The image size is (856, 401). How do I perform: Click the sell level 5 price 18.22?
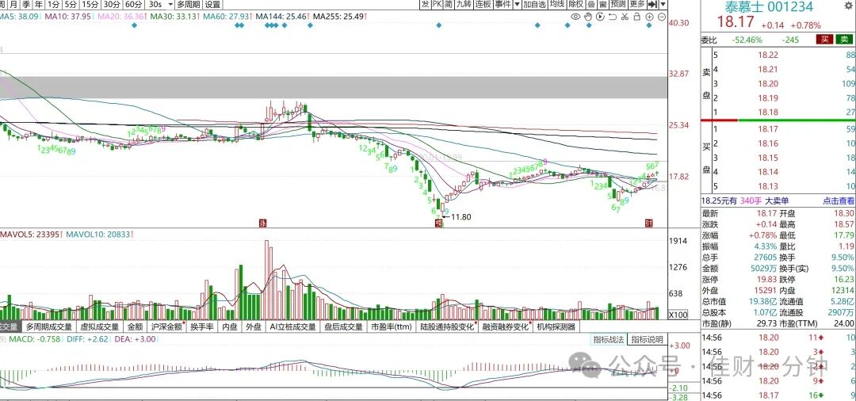point(768,55)
